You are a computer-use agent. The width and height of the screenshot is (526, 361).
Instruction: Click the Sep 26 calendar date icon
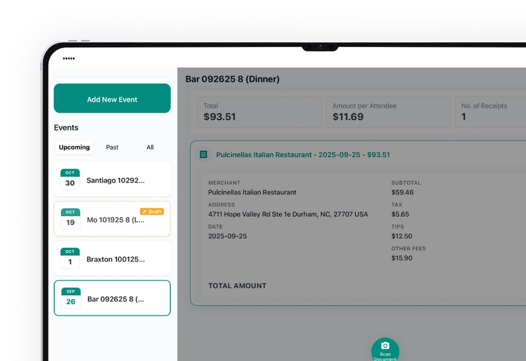tap(71, 298)
